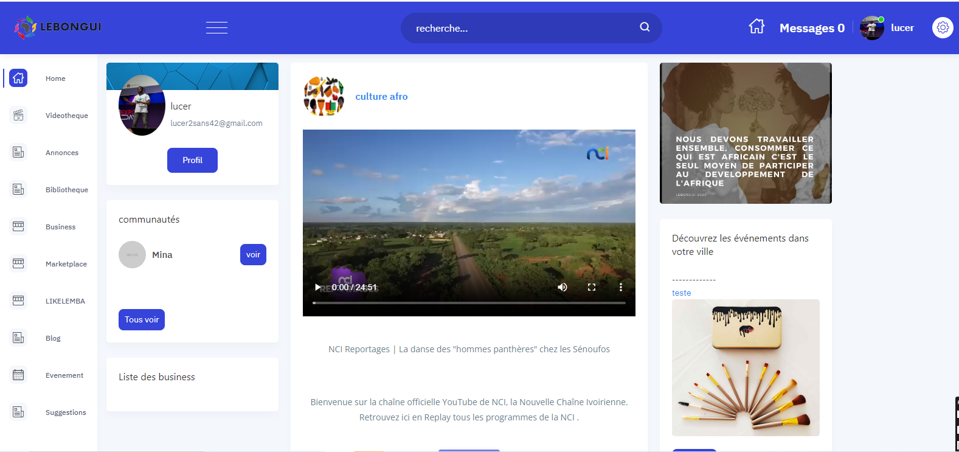
Task: Open the Evenement calendar icon
Action: point(18,375)
